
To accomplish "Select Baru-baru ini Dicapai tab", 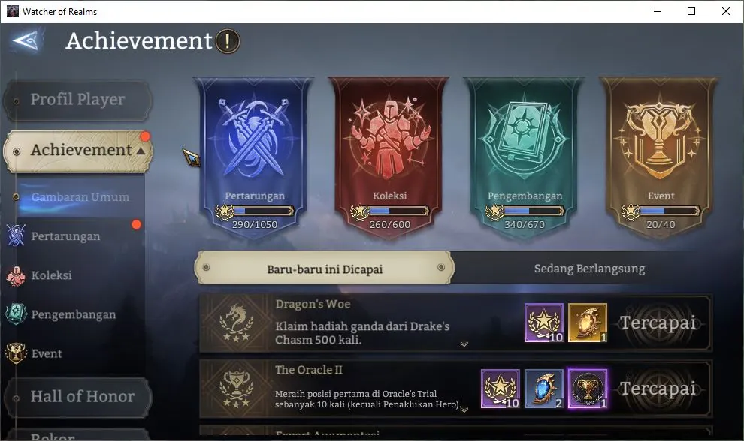I will point(325,268).
